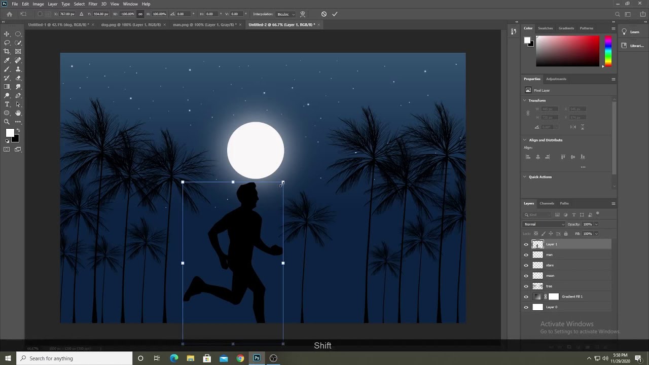Image resolution: width=649 pixels, height=365 pixels.
Task: Hide the Layer 0 layer
Action: pyautogui.click(x=526, y=307)
